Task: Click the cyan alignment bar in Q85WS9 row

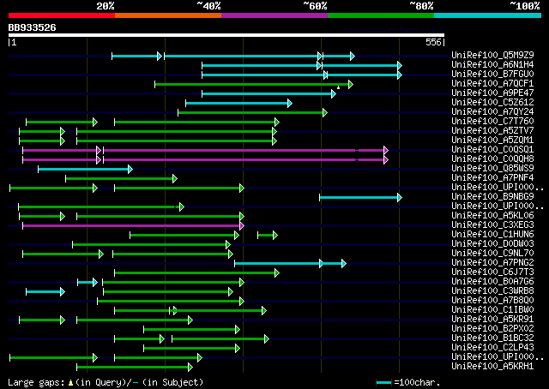Action: 85,170
